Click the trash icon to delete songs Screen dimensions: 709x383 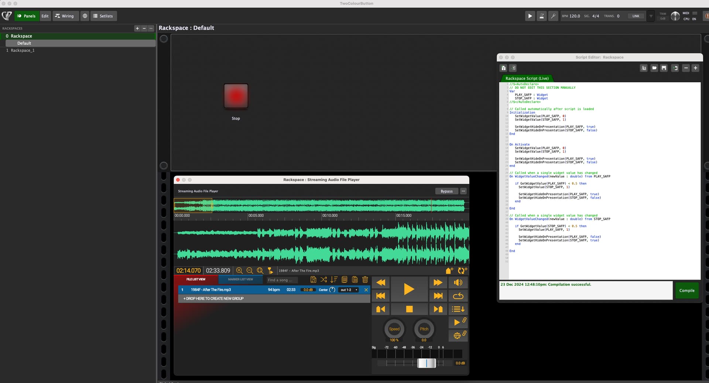pyautogui.click(x=365, y=280)
